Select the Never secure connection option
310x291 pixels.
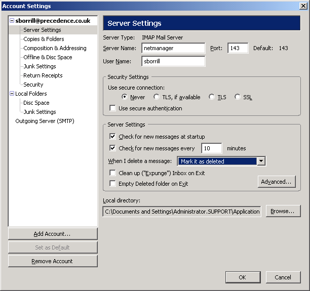click(x=125, y=97)
